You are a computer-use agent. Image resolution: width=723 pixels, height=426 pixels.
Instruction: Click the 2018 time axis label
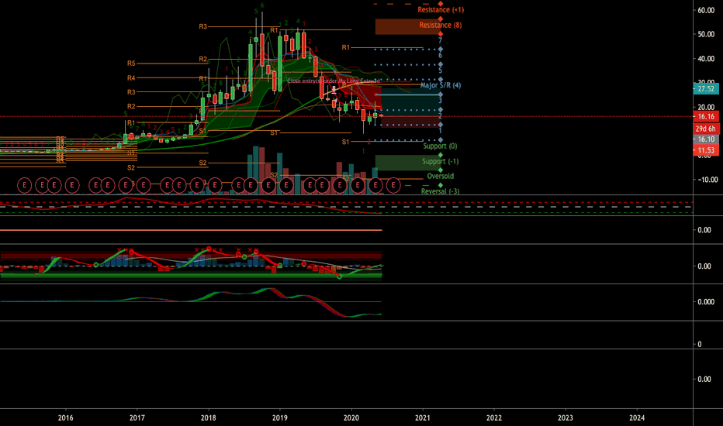pos(209,417)
